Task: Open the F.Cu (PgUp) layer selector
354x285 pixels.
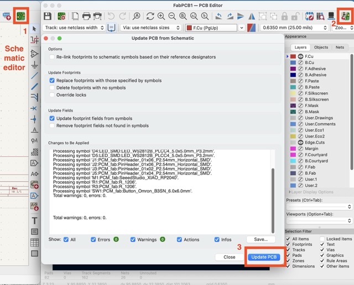Action: pyautogui.click(x=211, y=28)
